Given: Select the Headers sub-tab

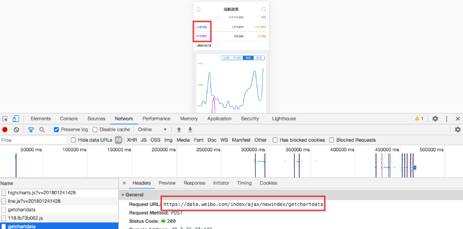Looking at the screenshot, I should [142, 183].
